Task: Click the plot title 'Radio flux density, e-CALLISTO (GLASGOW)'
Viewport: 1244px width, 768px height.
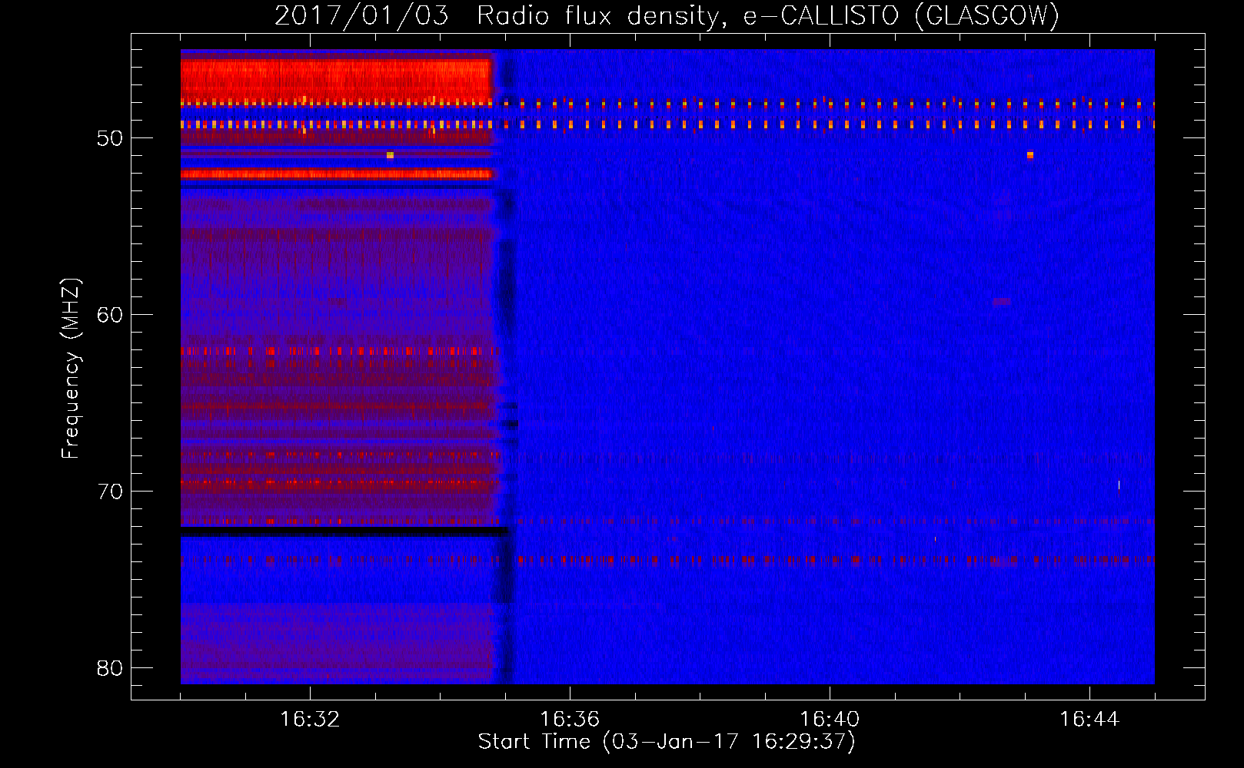Action: [x=768, y=15]
